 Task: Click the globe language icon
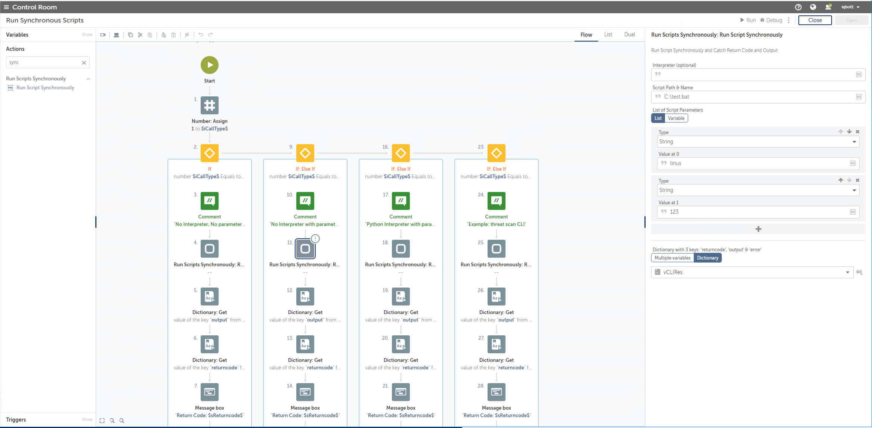(813, 7)
